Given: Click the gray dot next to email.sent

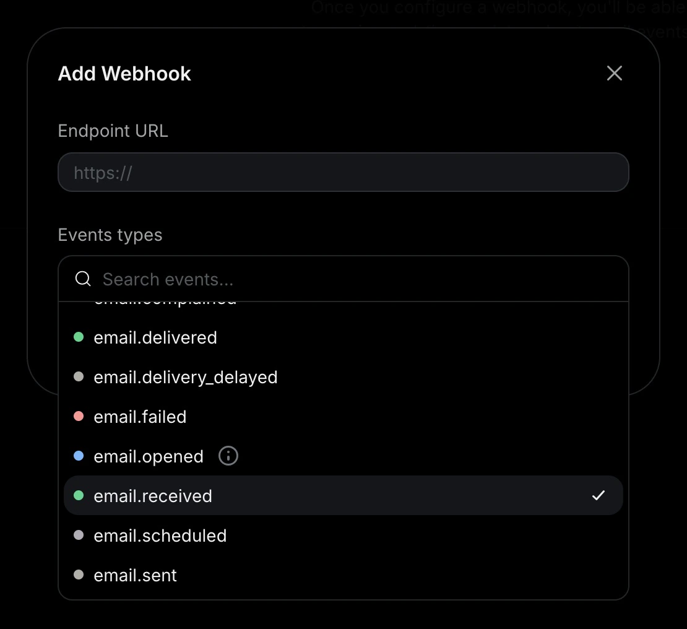Looking at the screenshot, I should point(79,575).
